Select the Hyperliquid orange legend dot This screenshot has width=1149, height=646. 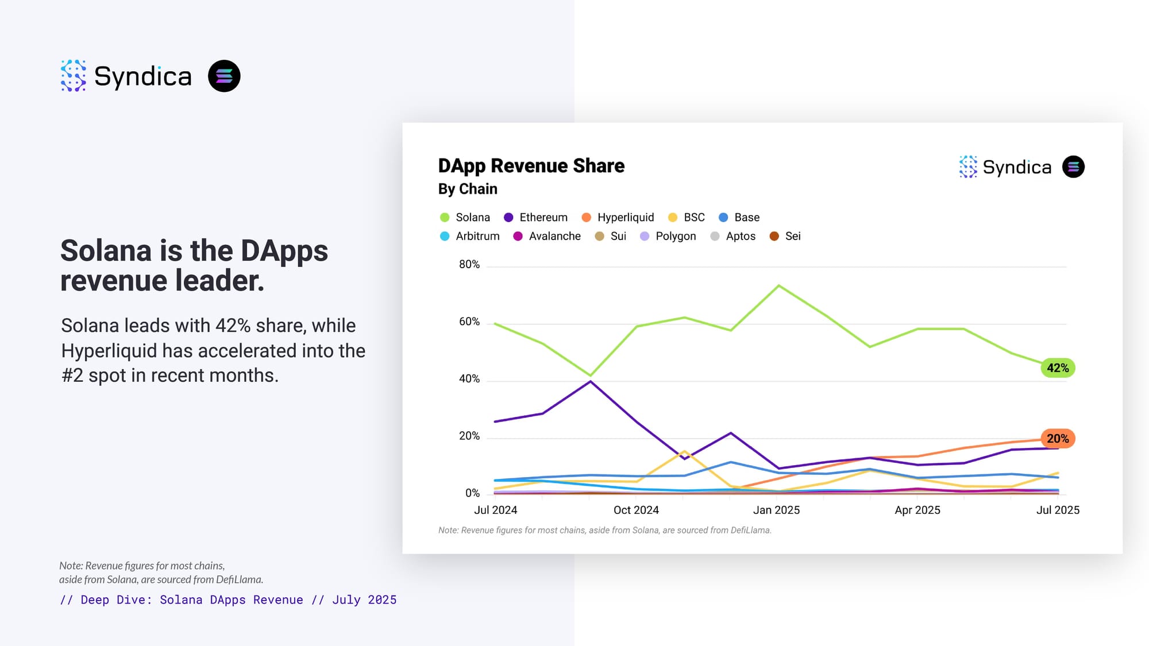(586, 218)
